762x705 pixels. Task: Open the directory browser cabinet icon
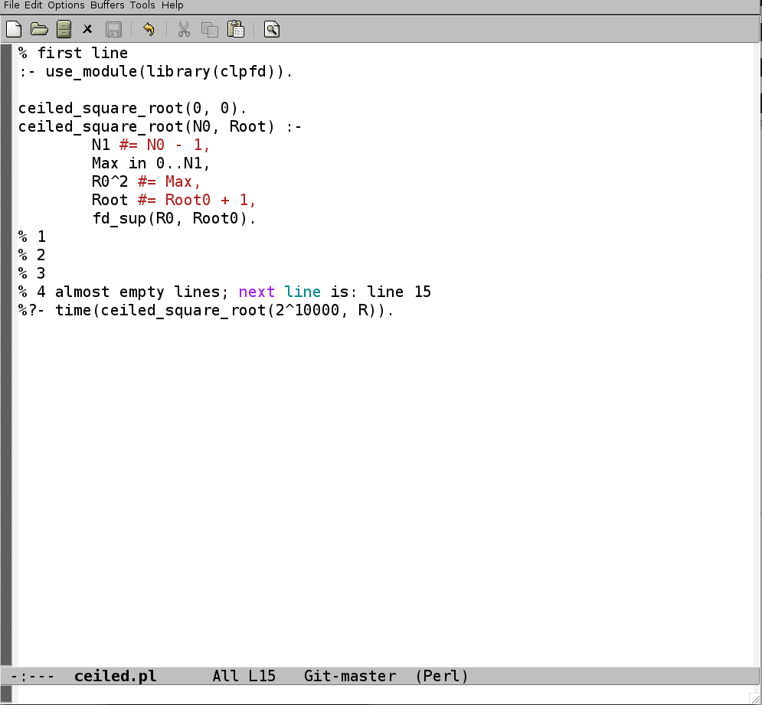(x=64, y=29)
